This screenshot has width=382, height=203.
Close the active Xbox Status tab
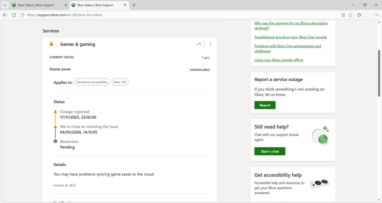[x=125, y=5]
